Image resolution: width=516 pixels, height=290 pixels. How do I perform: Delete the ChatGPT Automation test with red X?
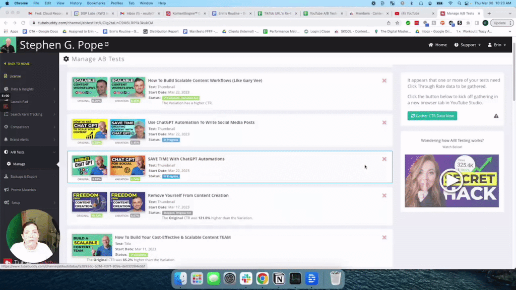pos(384,122)
